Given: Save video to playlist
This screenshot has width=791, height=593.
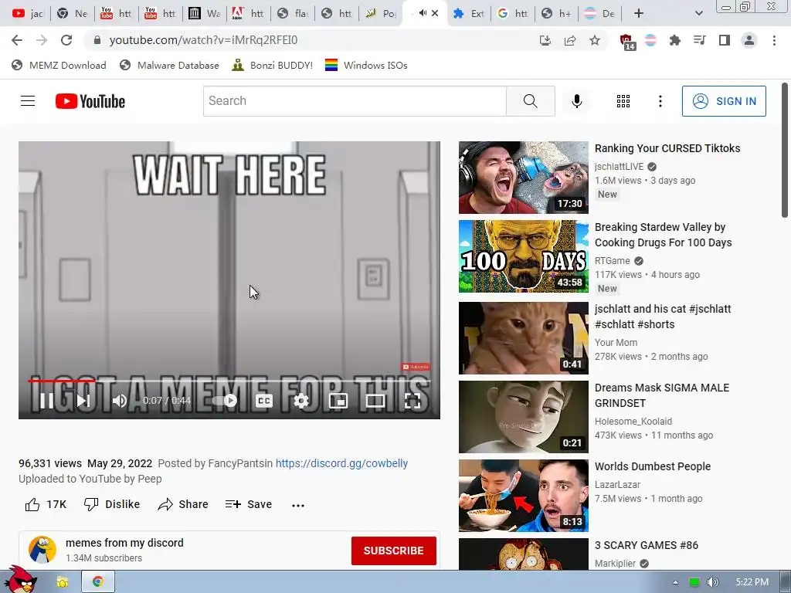Looking at the screenshot, I should point(249,504).
